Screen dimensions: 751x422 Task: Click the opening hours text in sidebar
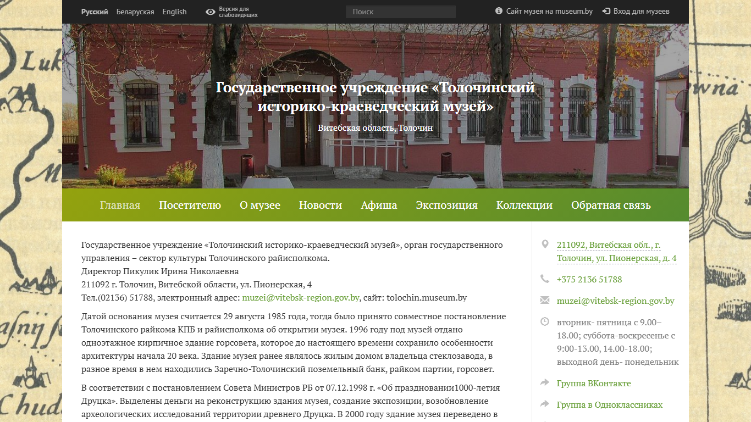tap(618, 342)
